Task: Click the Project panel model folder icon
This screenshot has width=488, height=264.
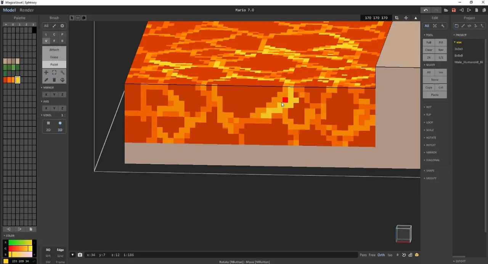Action: [456, 26]
